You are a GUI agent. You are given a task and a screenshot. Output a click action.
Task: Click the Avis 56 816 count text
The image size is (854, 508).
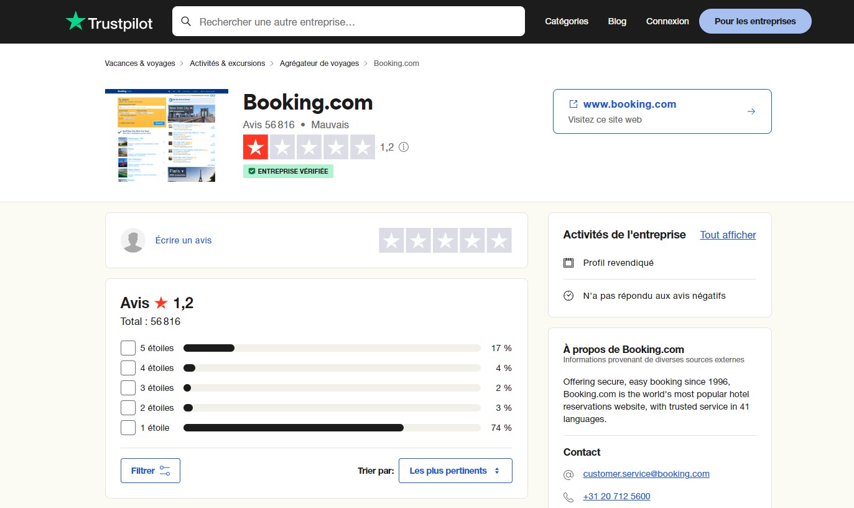point(269,125)
